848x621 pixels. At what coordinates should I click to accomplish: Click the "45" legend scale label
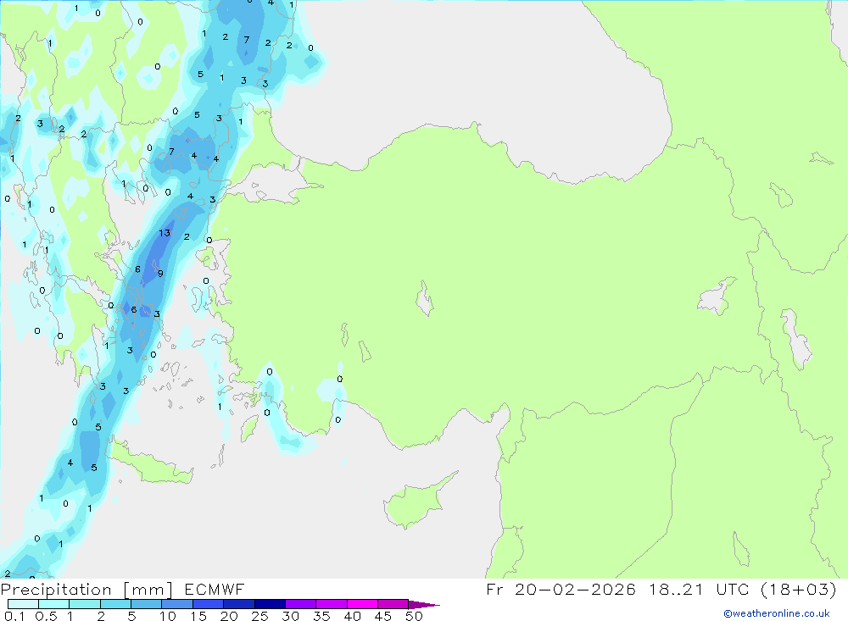click(383, 616)
